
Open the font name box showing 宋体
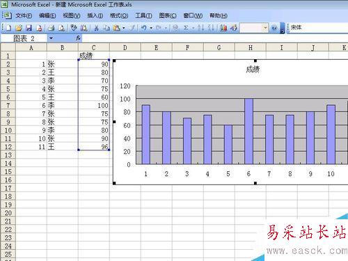(x=318, y=28)
